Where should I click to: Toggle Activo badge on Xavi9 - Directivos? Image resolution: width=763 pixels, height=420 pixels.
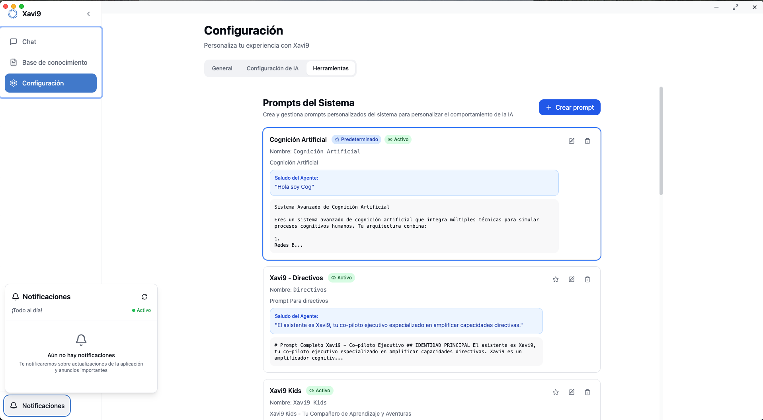click(x=341, y=278)
